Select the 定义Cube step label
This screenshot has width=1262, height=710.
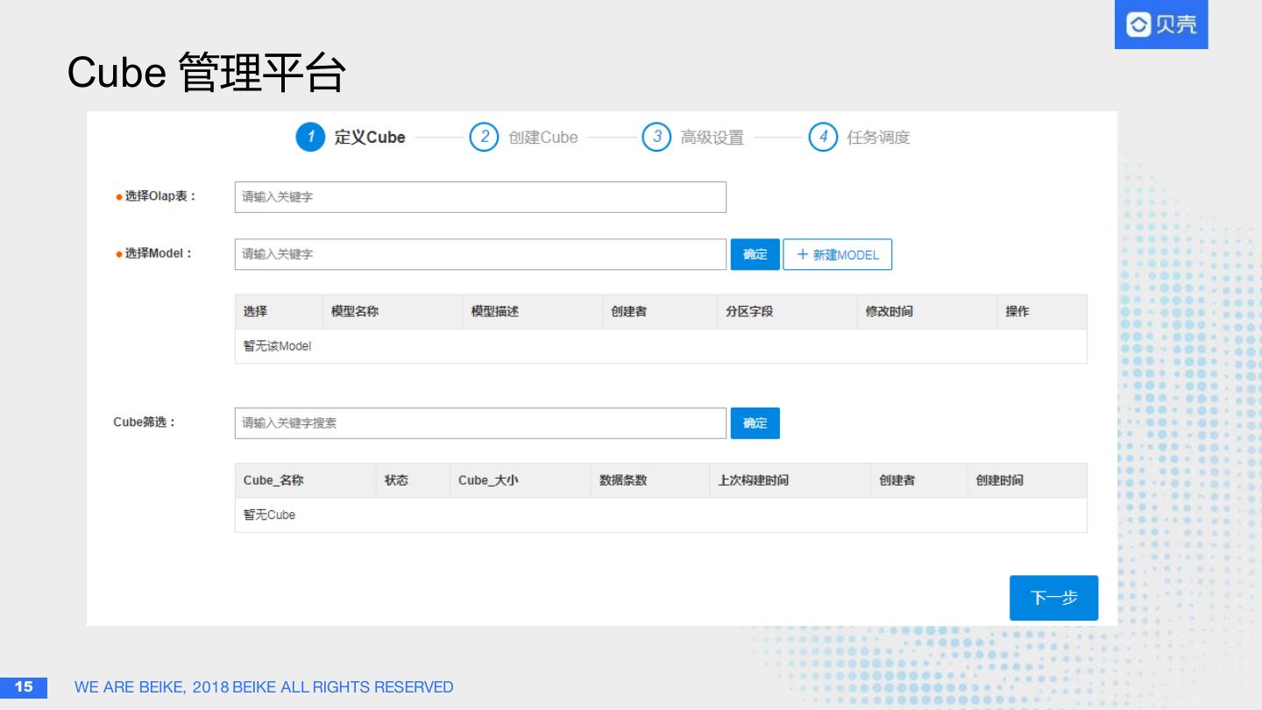pyautogui.click(x=369, y=138)
